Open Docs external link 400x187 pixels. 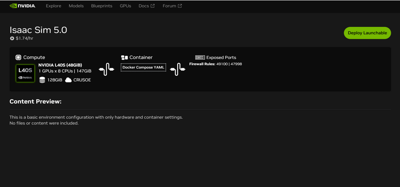(x=147, y=6)
